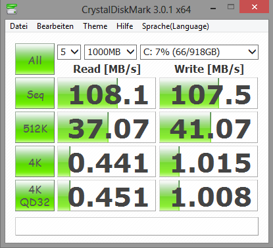Image resolution: width=273 pixels, height=248 pixels.
Task: Click the 4K read result 0.441
Action: coord(107,161)
